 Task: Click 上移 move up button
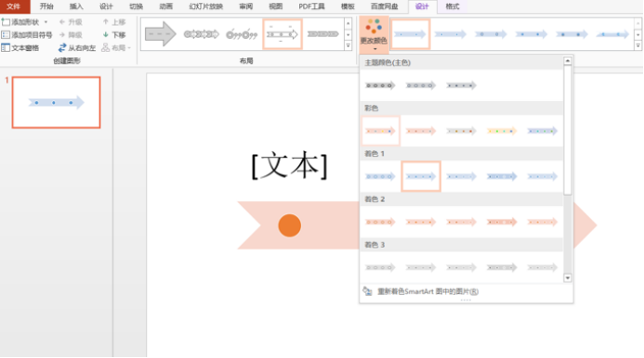point(113,21)
